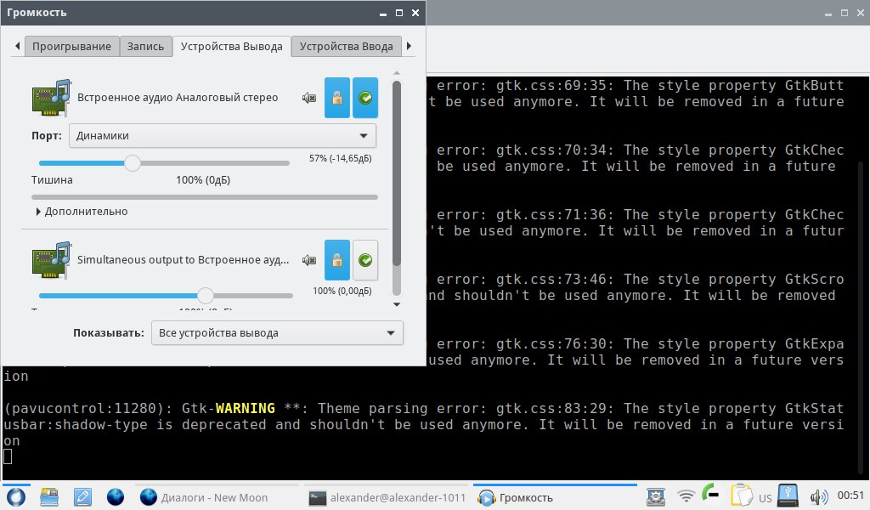Open the settings tray icon
Screen dimensions: 870x510
point(656,496)
